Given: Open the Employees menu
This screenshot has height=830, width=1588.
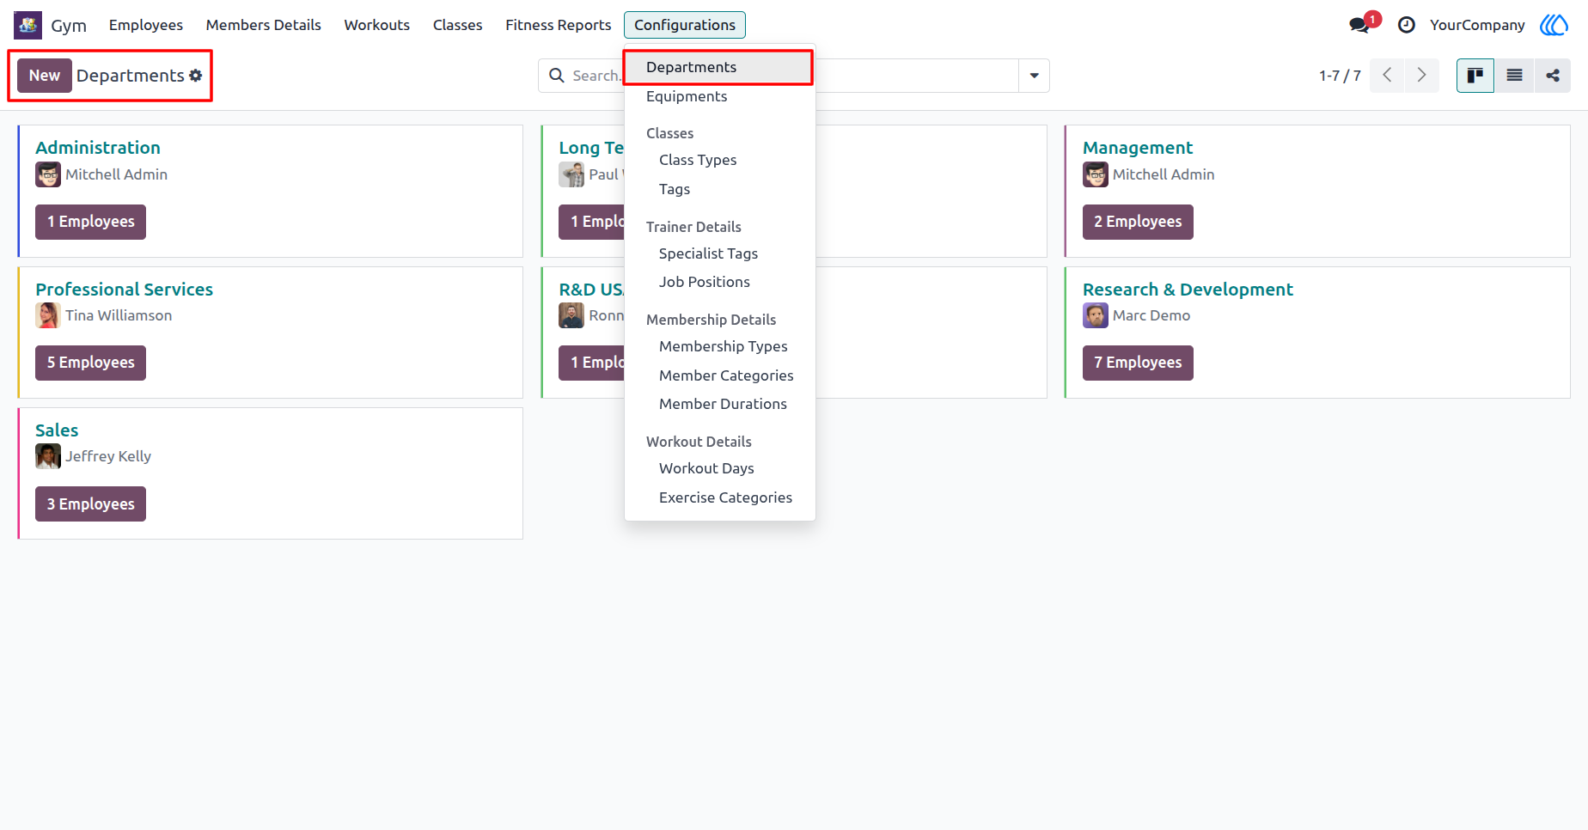Looking at the screenshot, I should pyautogui.click(x=146, y=25).
